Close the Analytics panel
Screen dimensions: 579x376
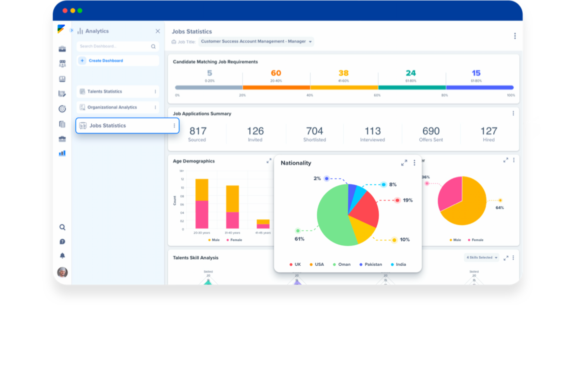point(158,31)
